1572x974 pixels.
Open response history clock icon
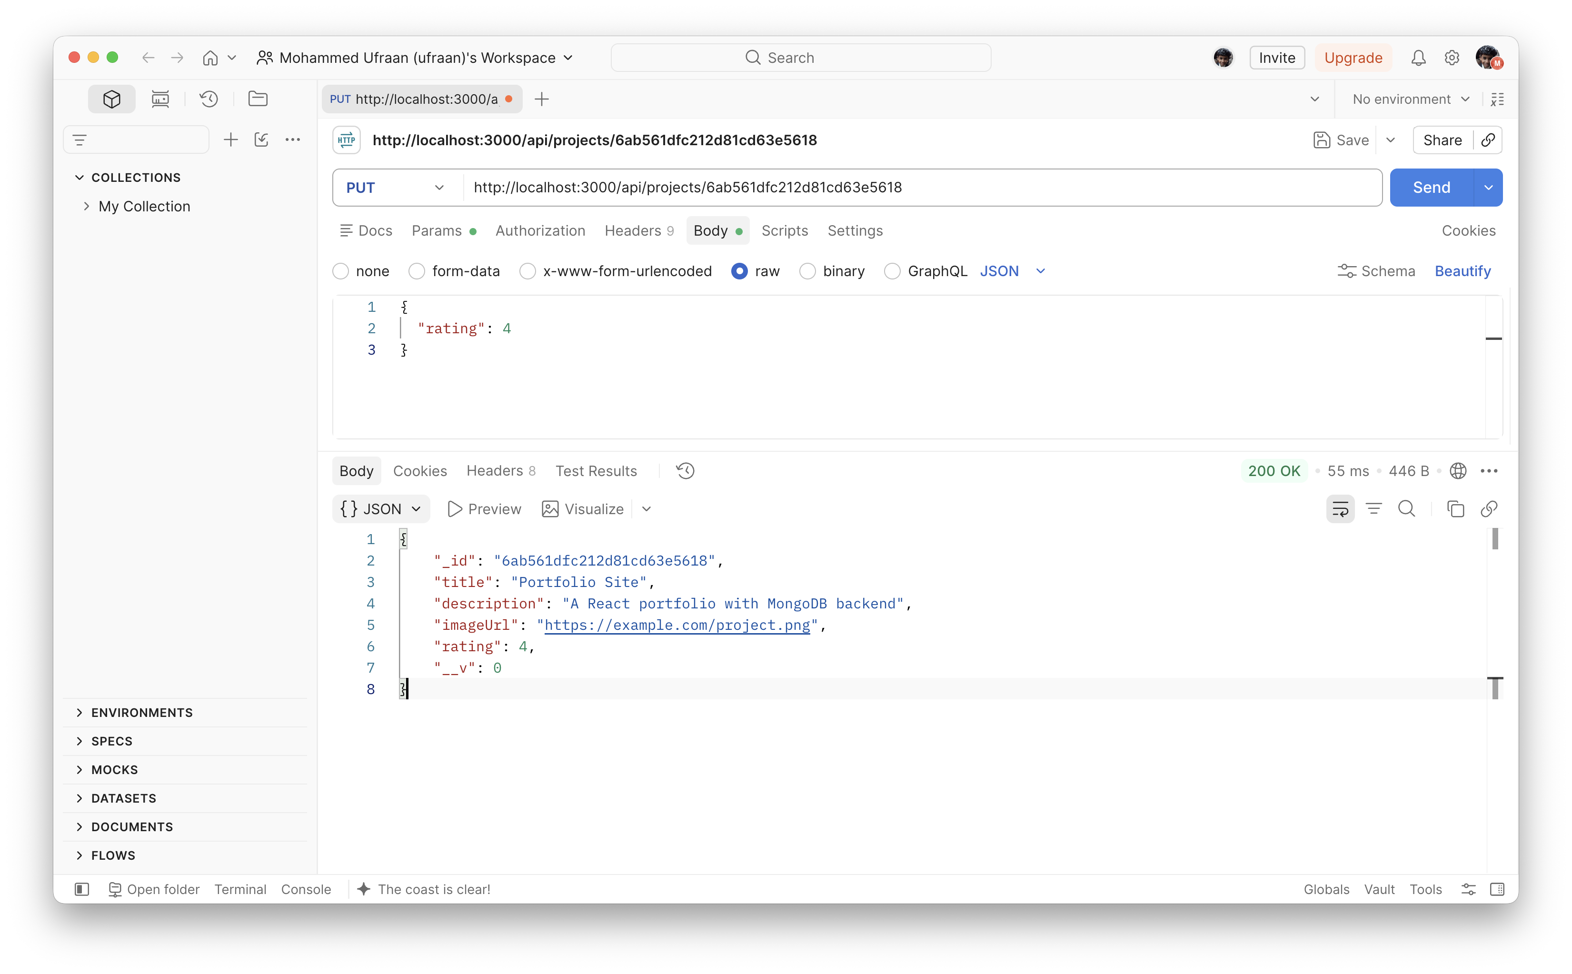click(686, 471)
